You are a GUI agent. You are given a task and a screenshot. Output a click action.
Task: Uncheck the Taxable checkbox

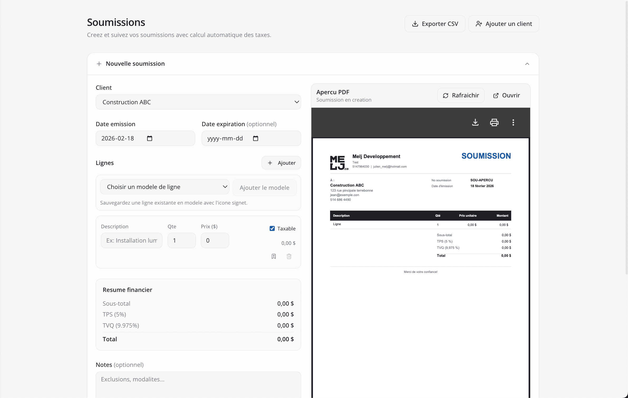[272, 229]
